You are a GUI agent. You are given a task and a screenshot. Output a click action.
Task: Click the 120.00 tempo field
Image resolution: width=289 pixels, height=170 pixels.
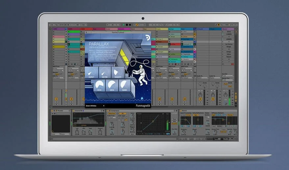(x=61, y=25)
